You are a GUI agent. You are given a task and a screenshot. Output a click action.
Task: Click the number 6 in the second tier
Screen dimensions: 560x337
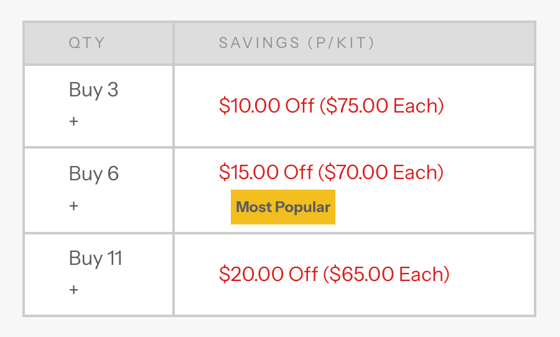point(113,173)
